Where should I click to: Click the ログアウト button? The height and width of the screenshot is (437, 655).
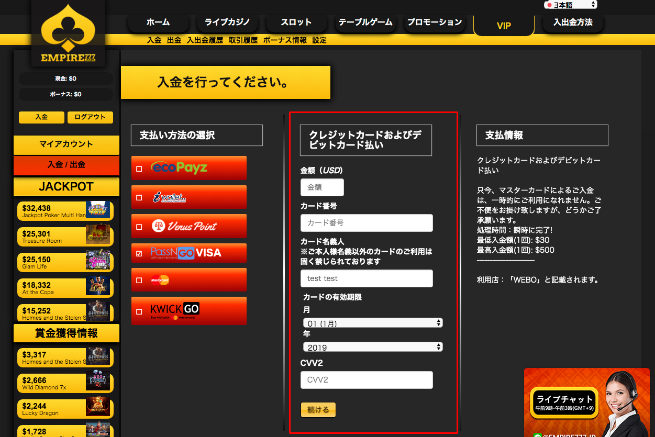pos(90,117)
